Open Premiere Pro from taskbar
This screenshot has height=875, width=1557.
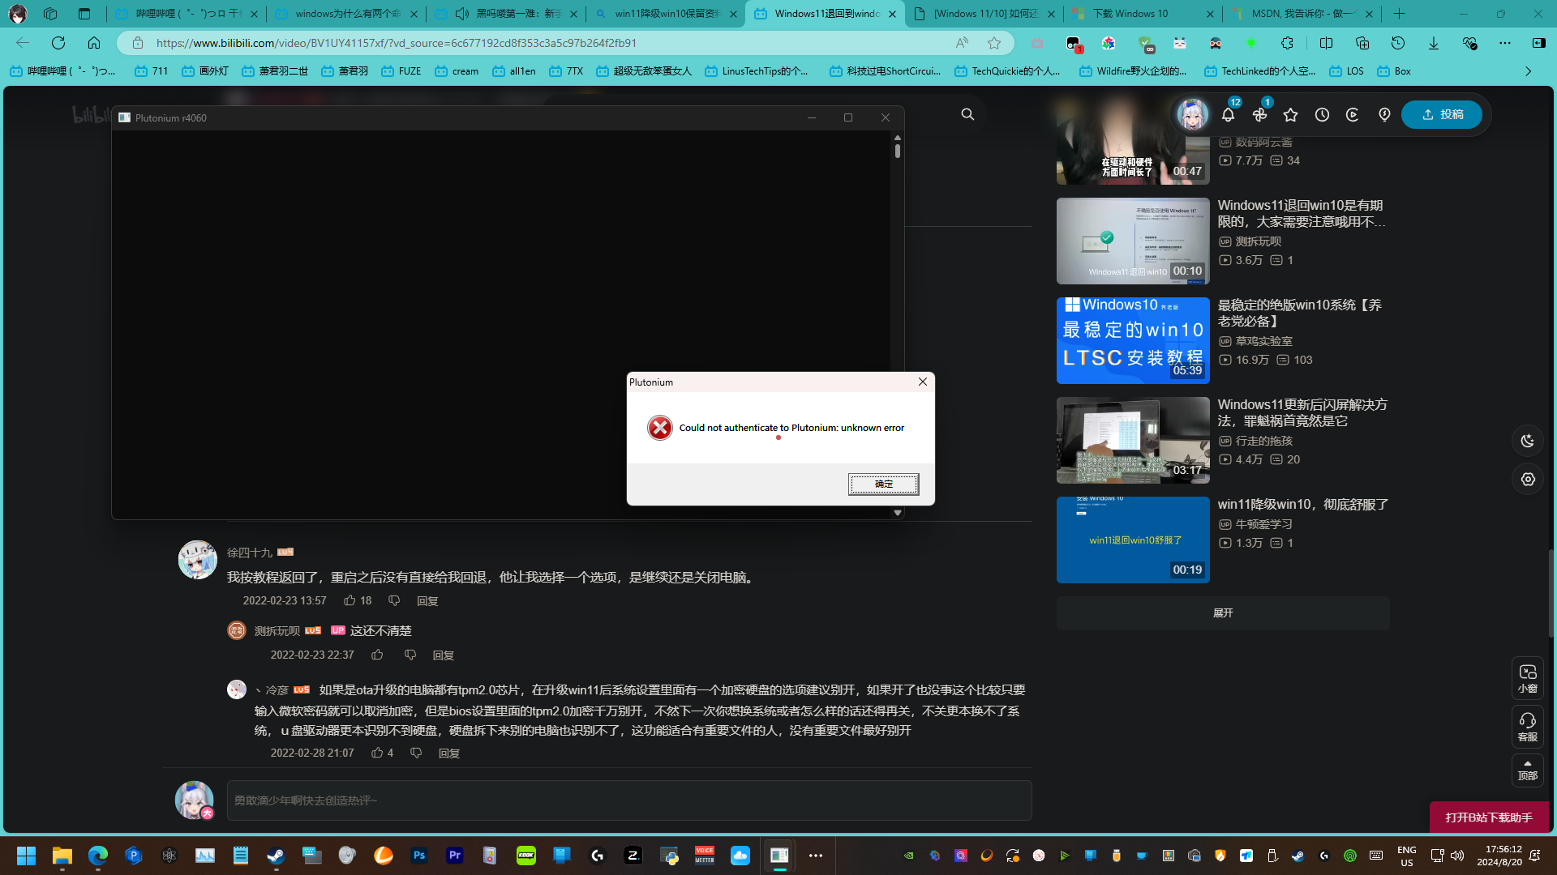[454, 855]
